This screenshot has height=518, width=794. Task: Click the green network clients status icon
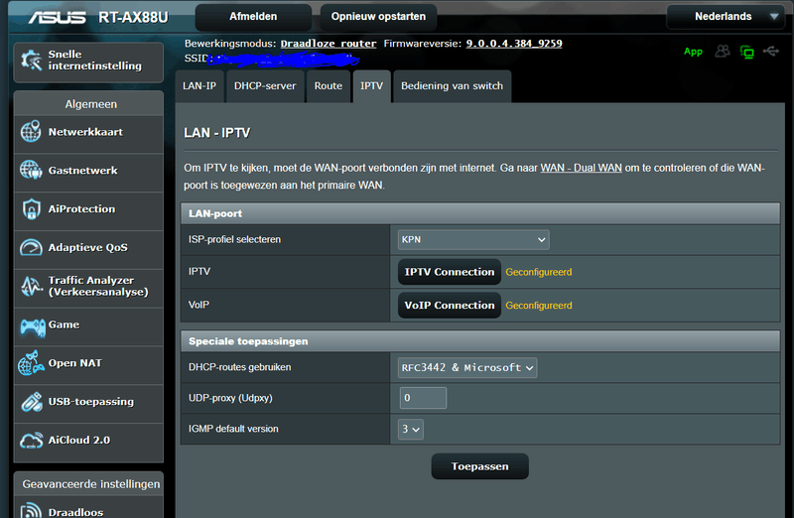(x=747, y=52)
